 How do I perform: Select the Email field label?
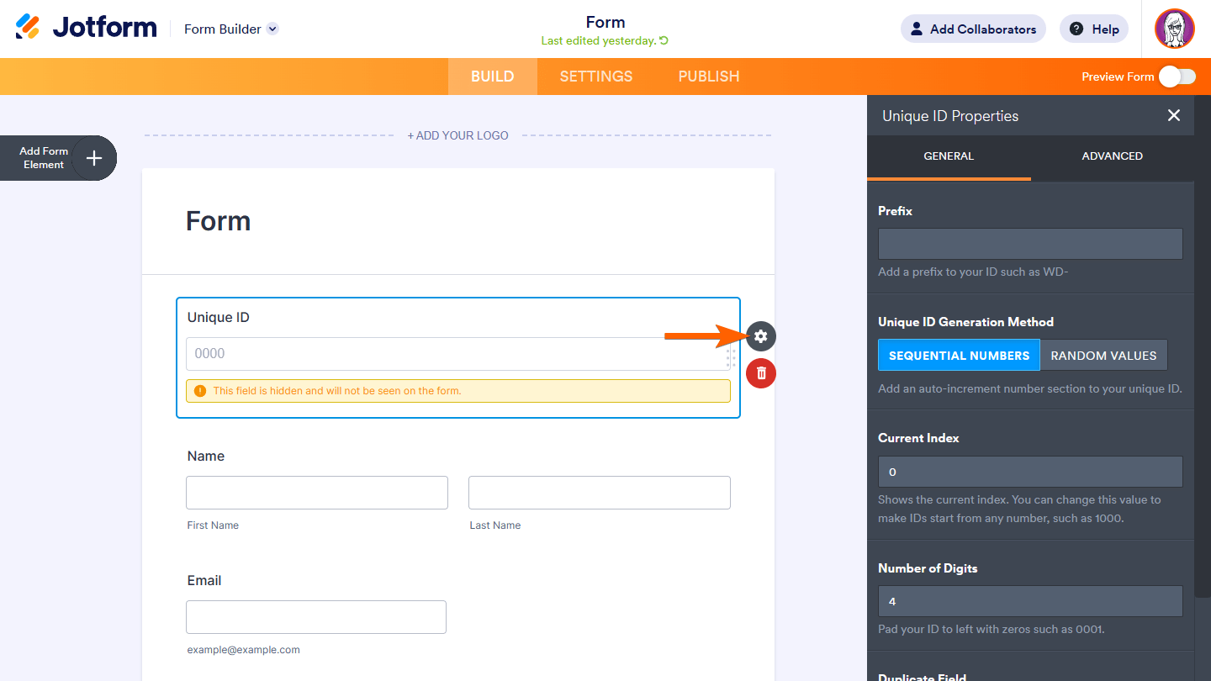(204, 580)
